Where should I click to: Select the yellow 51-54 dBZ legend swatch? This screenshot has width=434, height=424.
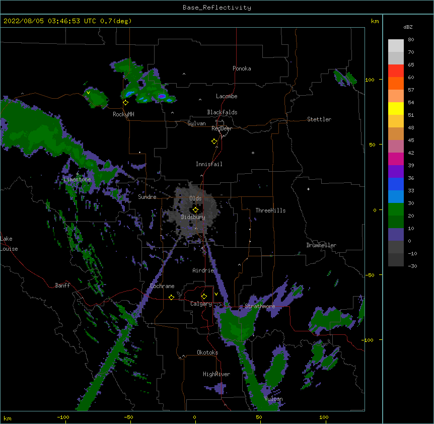pyautogui.click(x=396, y=108)
